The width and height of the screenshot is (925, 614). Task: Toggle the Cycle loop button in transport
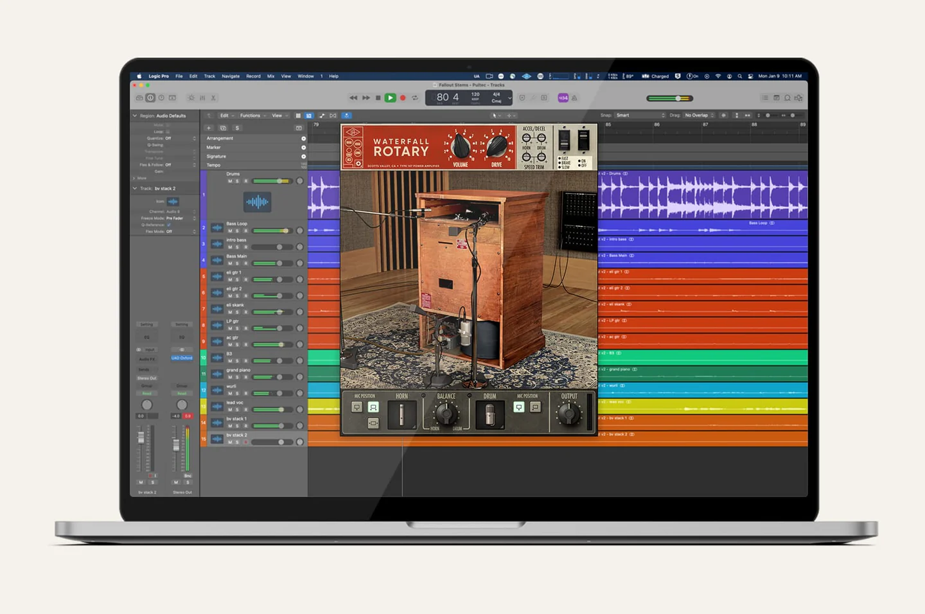[415, 98]
